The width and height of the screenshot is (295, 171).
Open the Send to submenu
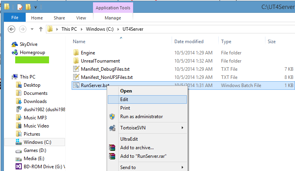coord(147,167)
